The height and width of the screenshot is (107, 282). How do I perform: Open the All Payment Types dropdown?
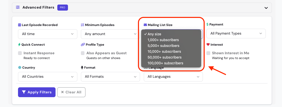click(236, 34)
